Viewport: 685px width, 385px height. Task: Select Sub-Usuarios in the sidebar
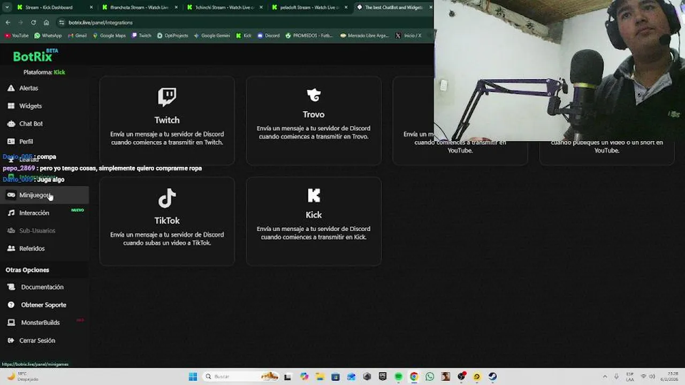point(44,230)
